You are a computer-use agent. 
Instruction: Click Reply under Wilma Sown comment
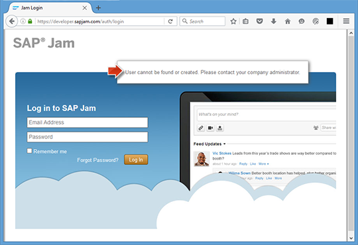coord(259,178)
